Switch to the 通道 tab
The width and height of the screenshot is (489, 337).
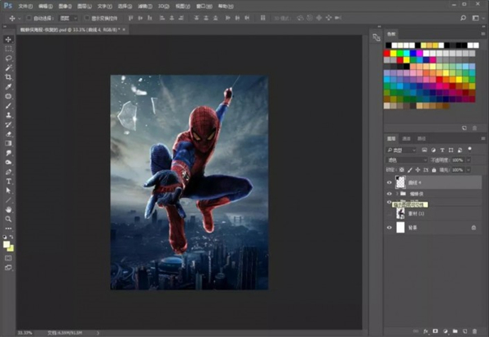[x=407, y=139]
